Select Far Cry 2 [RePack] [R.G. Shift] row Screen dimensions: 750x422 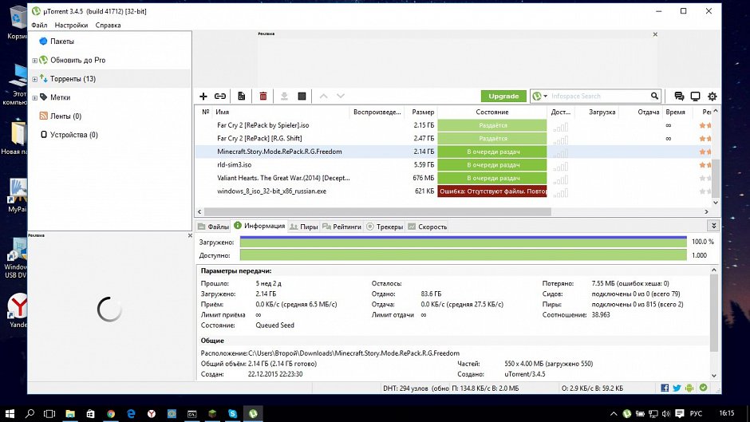pos(454,139)
